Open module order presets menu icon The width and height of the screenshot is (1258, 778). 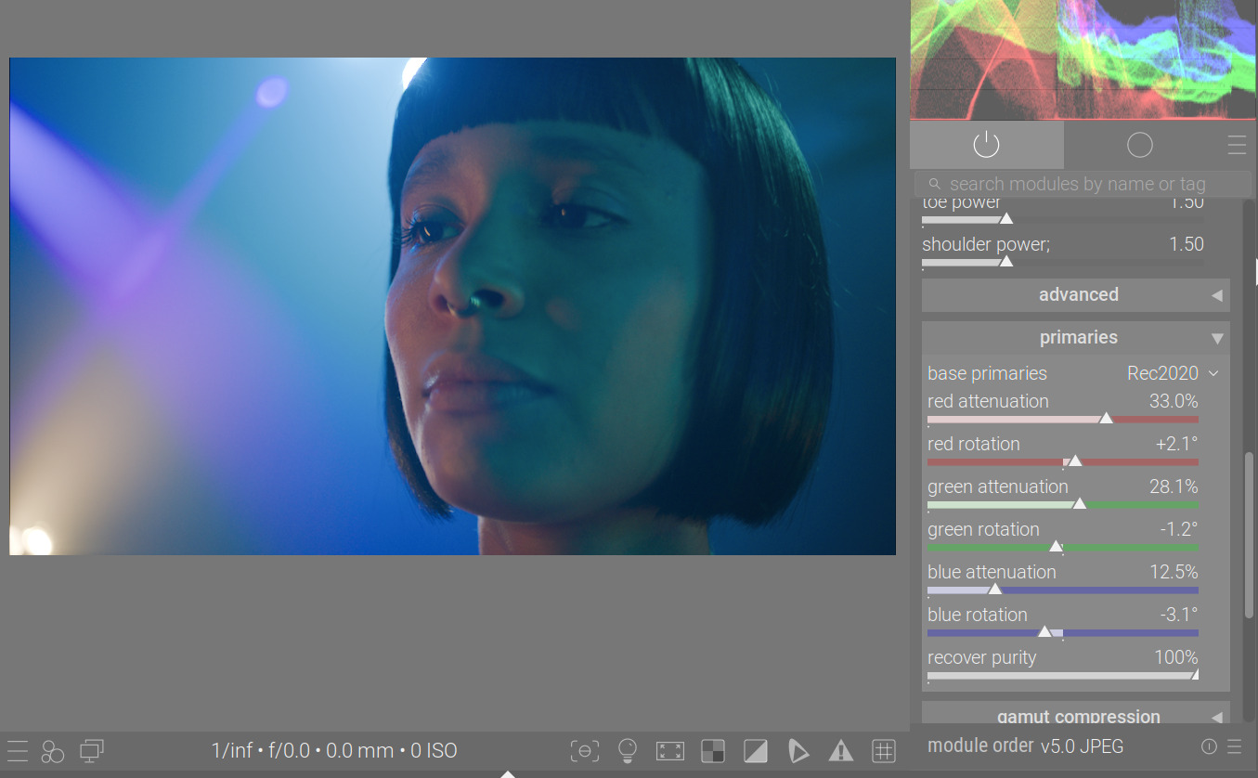click(x=1234, y=746)
